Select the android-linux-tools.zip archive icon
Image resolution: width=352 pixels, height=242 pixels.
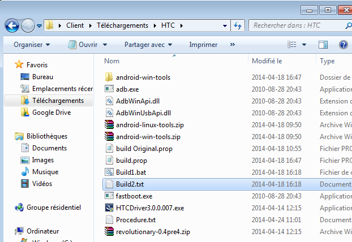(x=109, y=124)
